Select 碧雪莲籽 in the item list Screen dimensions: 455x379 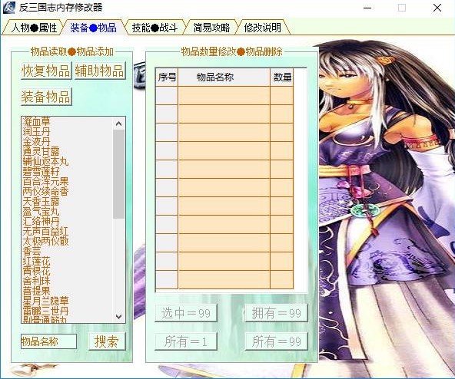tap(41, 171)
